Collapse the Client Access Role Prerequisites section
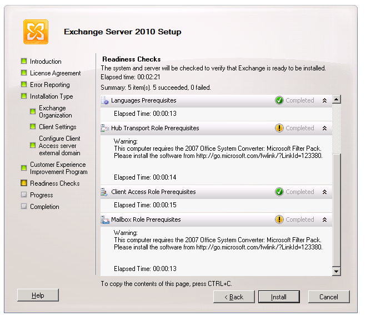 click(x=324, y=192)
